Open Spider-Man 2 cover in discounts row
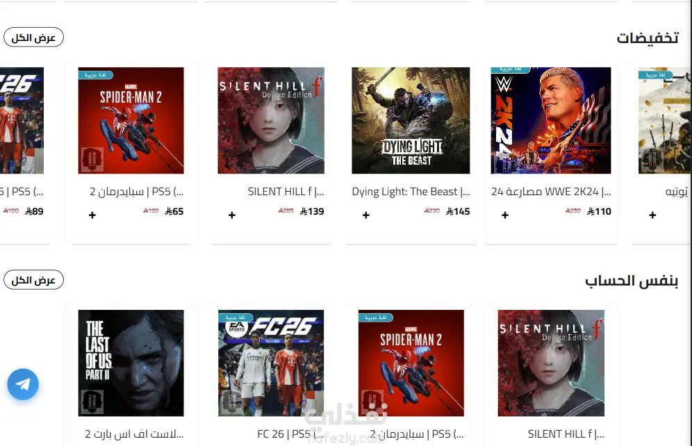This screenshot has width=692, height=446. 131,120
